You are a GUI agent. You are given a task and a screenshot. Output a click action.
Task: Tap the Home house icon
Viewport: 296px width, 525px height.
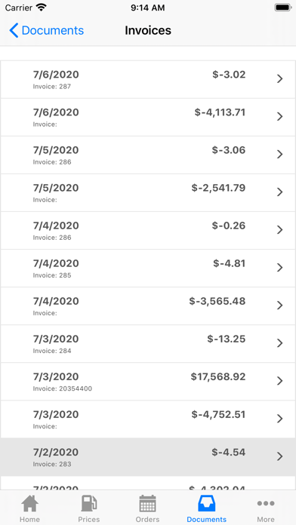(x=30, y=503)
